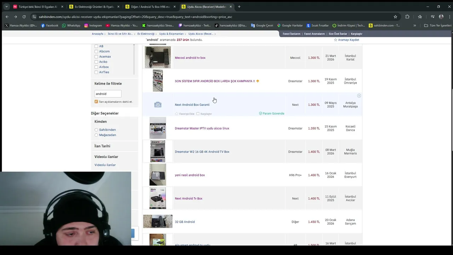
Task: Open İndirim Köşesi bookmark
Action: pyautogui.click(x=349, y=25)
